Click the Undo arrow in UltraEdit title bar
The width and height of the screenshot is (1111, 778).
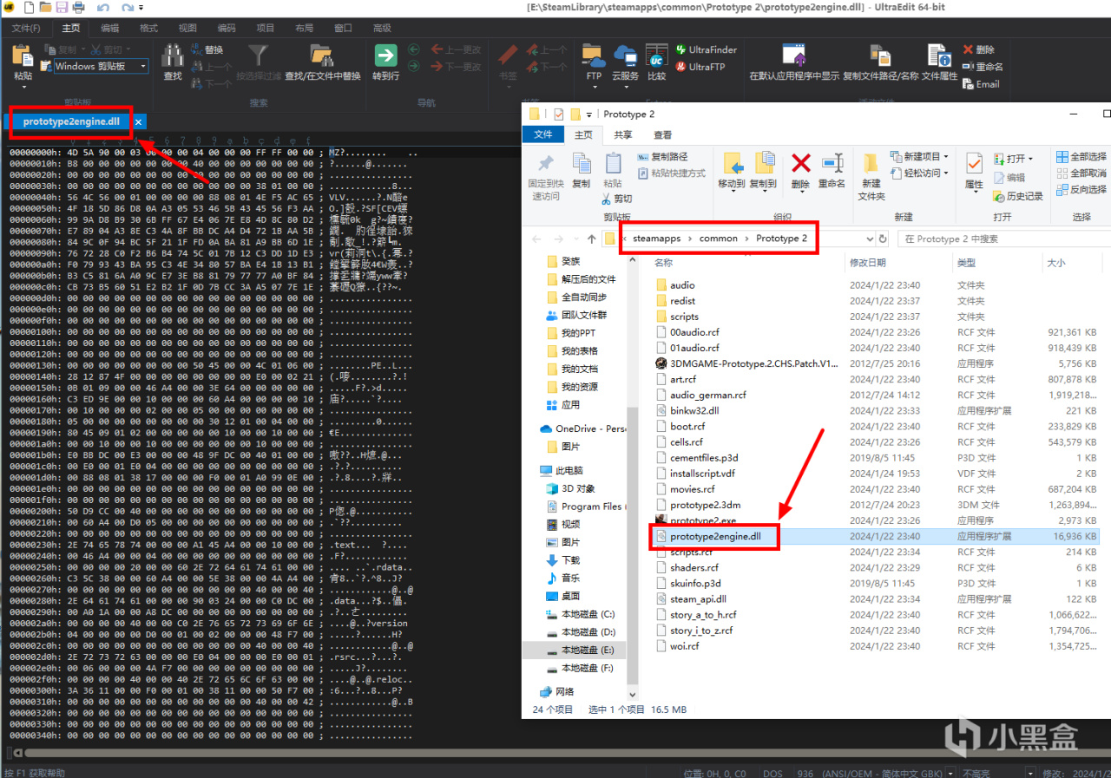click(103, 8)
